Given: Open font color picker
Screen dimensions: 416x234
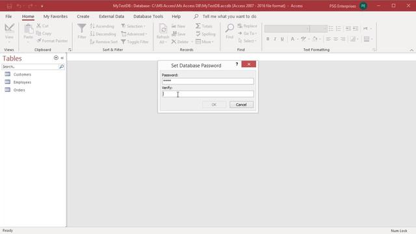Looking at the screenshot, I should pos(294,39).
